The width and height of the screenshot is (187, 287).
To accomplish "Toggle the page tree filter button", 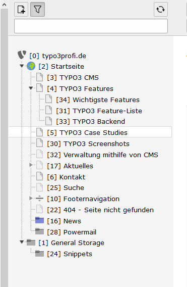I will pos(37,9).
